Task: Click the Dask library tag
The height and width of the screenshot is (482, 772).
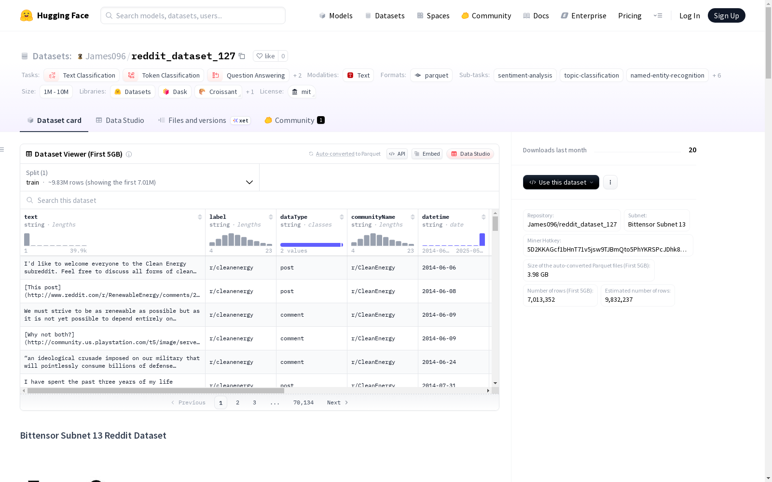Action: pos(175,92)
